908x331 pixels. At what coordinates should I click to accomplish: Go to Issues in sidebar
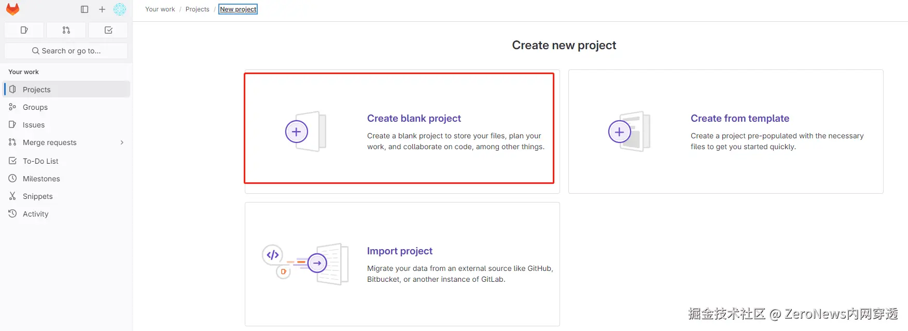(34, 125)
